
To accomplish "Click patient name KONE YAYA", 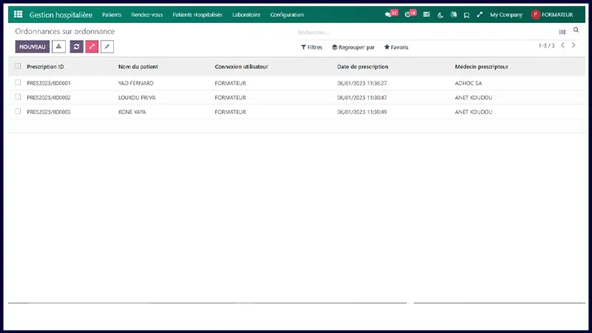I will click(132, 112).
